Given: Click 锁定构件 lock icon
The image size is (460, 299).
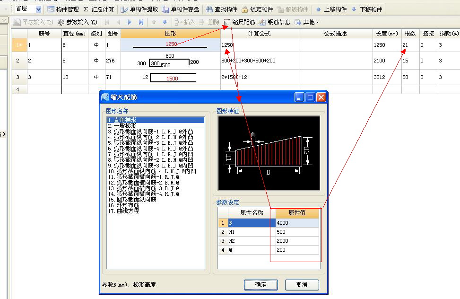Looking at the screenshot, I should 245,9.
